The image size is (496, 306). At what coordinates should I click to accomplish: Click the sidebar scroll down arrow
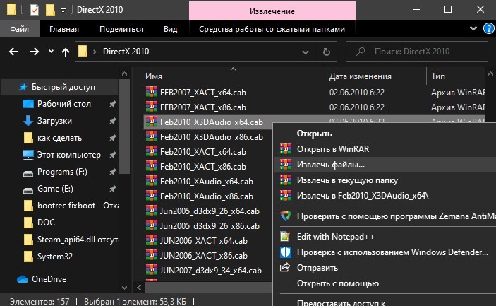coord(124,288)
